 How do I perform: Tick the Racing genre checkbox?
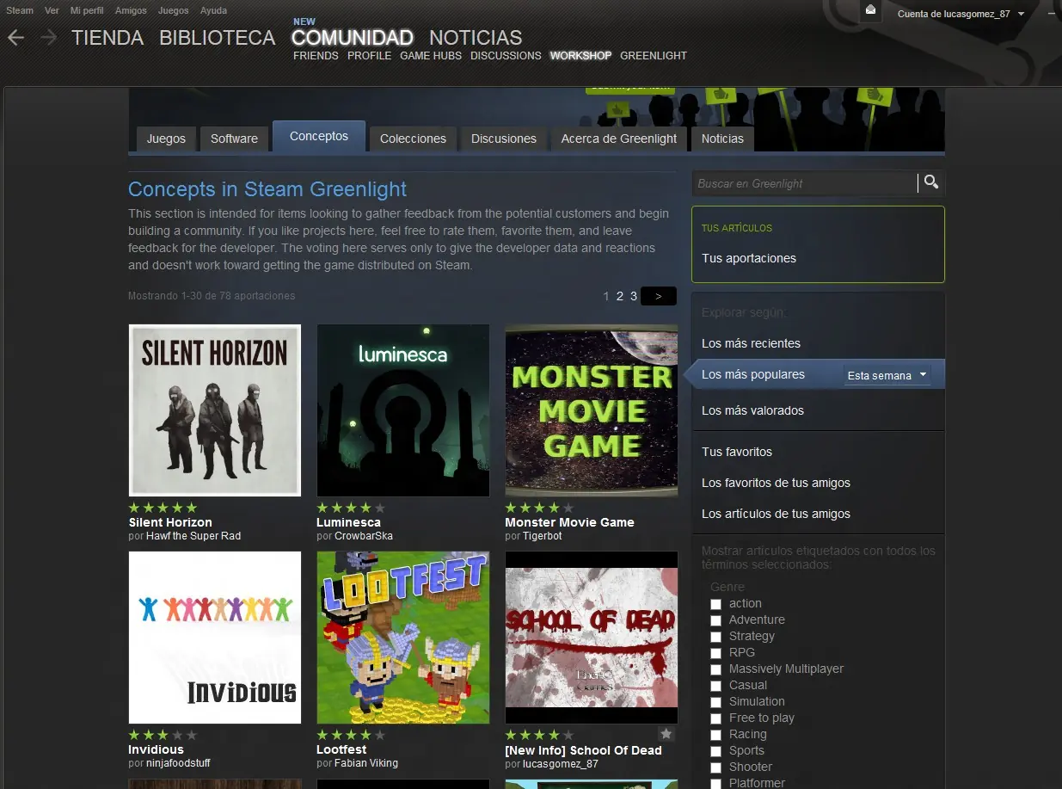(715, 735)
